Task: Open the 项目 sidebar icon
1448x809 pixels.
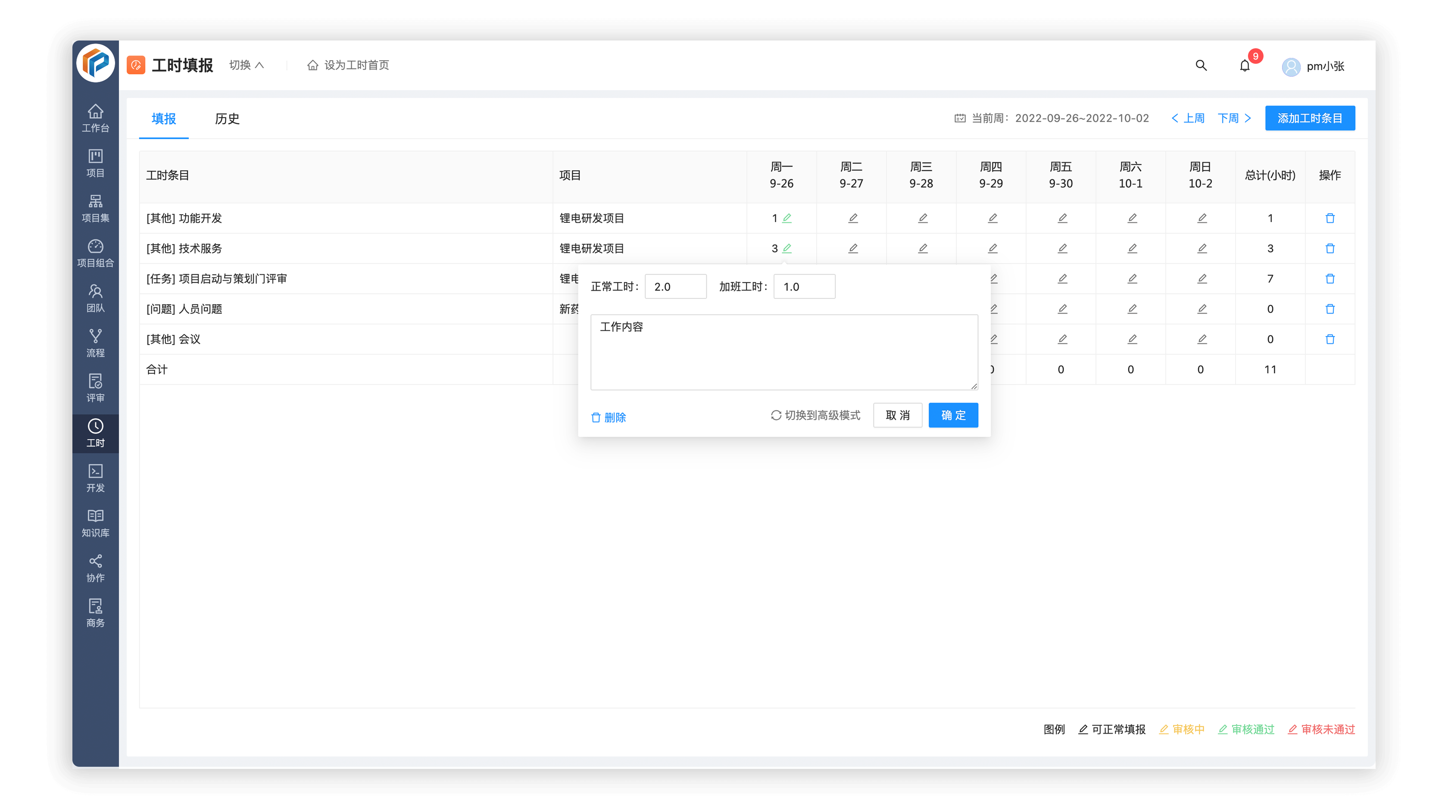Action: (95, 163)
